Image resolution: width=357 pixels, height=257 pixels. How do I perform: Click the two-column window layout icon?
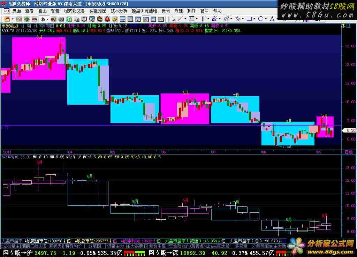[x=130, y=19]
